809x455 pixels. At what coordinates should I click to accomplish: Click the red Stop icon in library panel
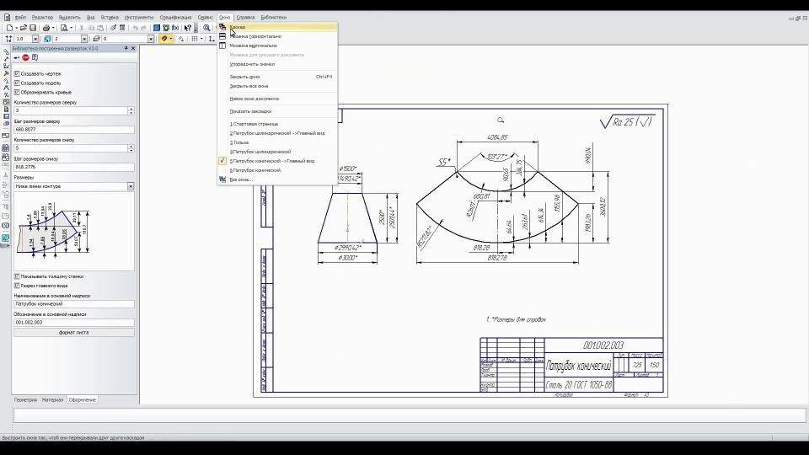pyautogui.click(x=25, y=57)
